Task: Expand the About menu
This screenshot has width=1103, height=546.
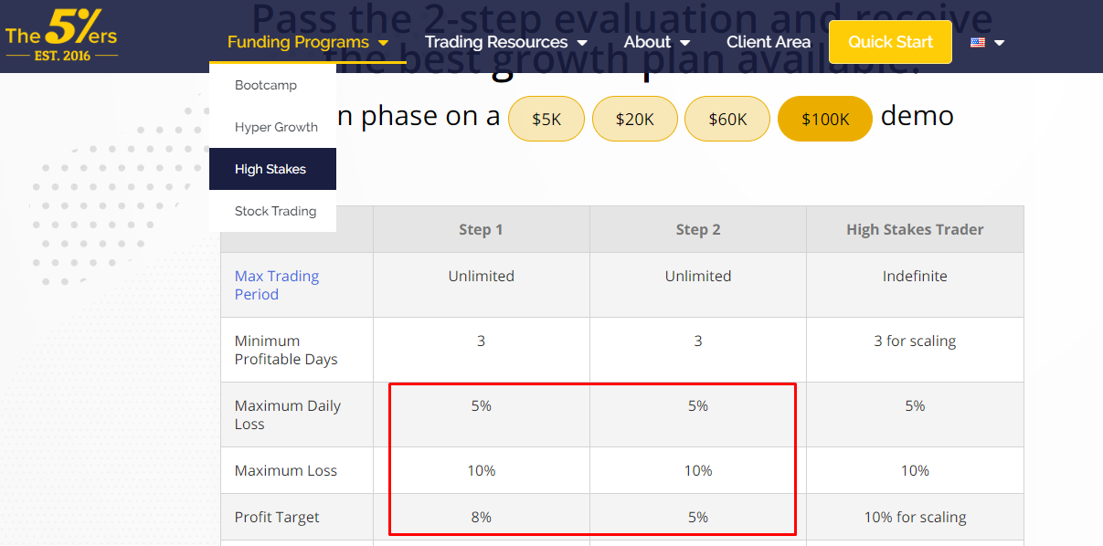Action: point(657,42)
